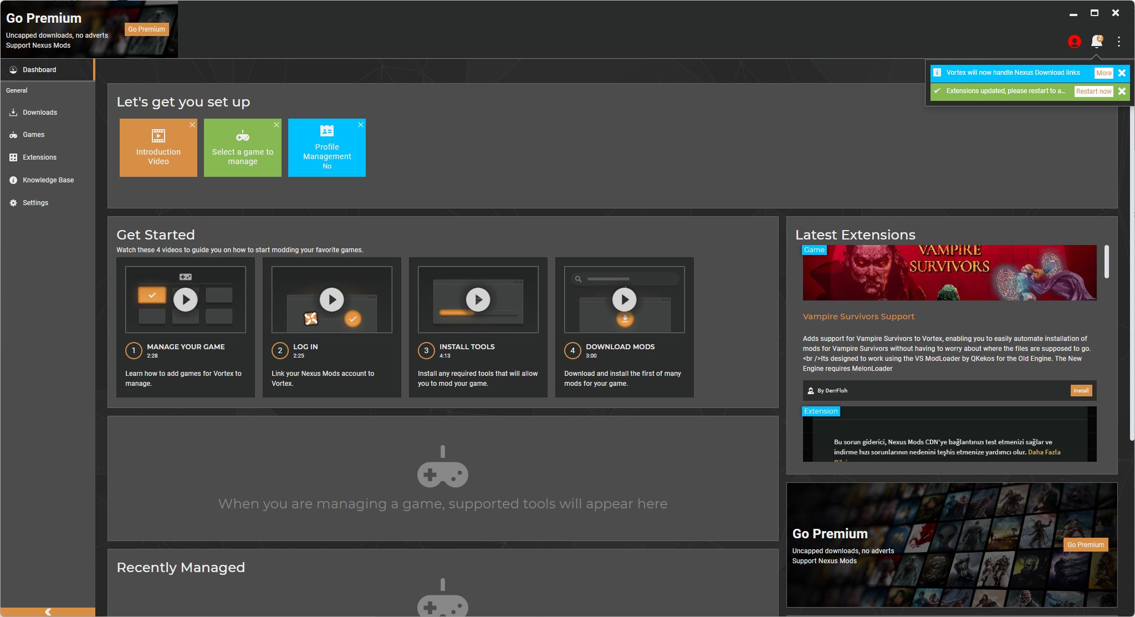Open the three-dot more options menu
Image resolution: width=1135 pixels, height=617 pixels.
pyautogui.click(x=1119, y=42)
